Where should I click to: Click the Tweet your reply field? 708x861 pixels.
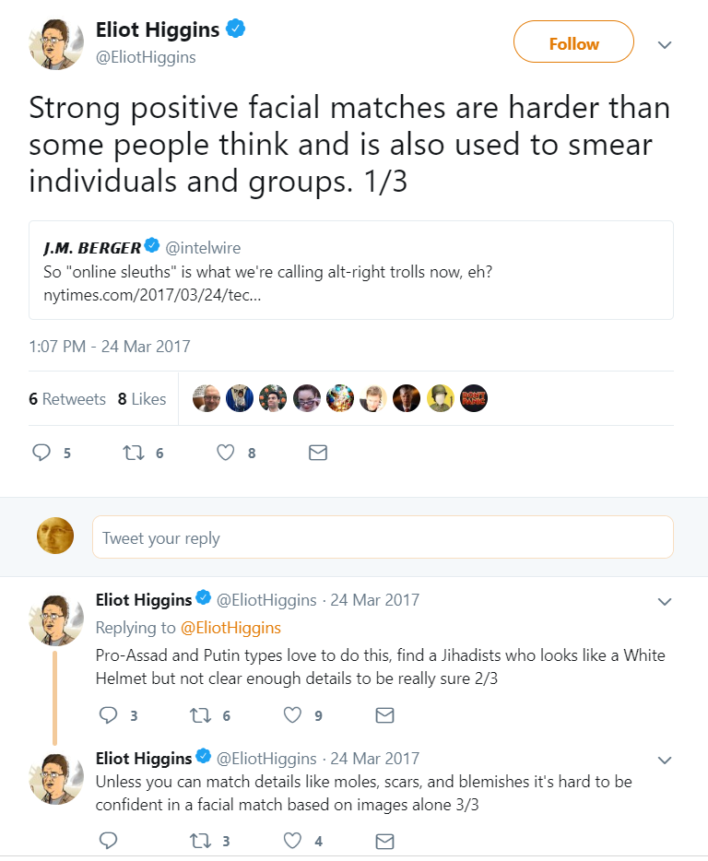(383, 537)
